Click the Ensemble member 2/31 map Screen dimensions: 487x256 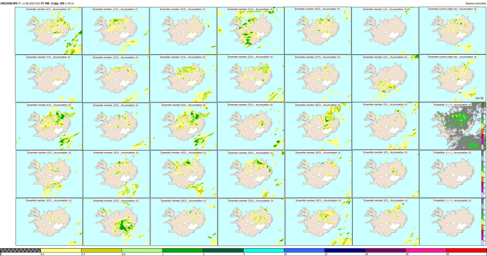point(385,79)
